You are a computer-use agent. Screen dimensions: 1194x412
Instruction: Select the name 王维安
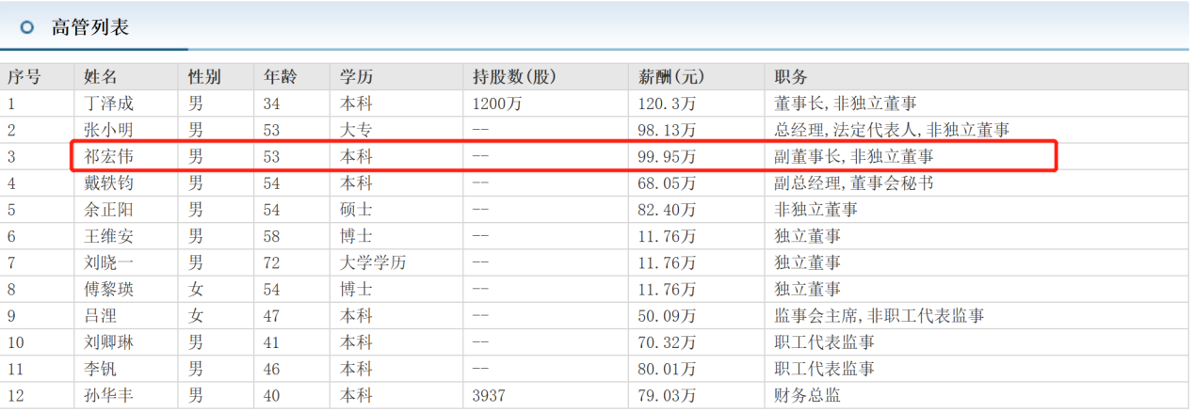108,235
